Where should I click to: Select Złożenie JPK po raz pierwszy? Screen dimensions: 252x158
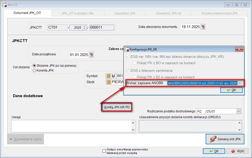[34, 65]
